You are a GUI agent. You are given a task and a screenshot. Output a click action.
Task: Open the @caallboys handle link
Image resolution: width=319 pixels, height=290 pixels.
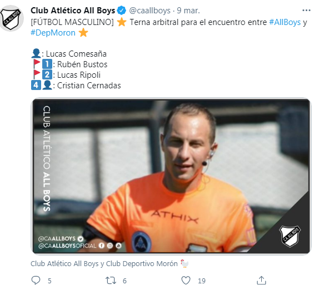tap(149, 11)
